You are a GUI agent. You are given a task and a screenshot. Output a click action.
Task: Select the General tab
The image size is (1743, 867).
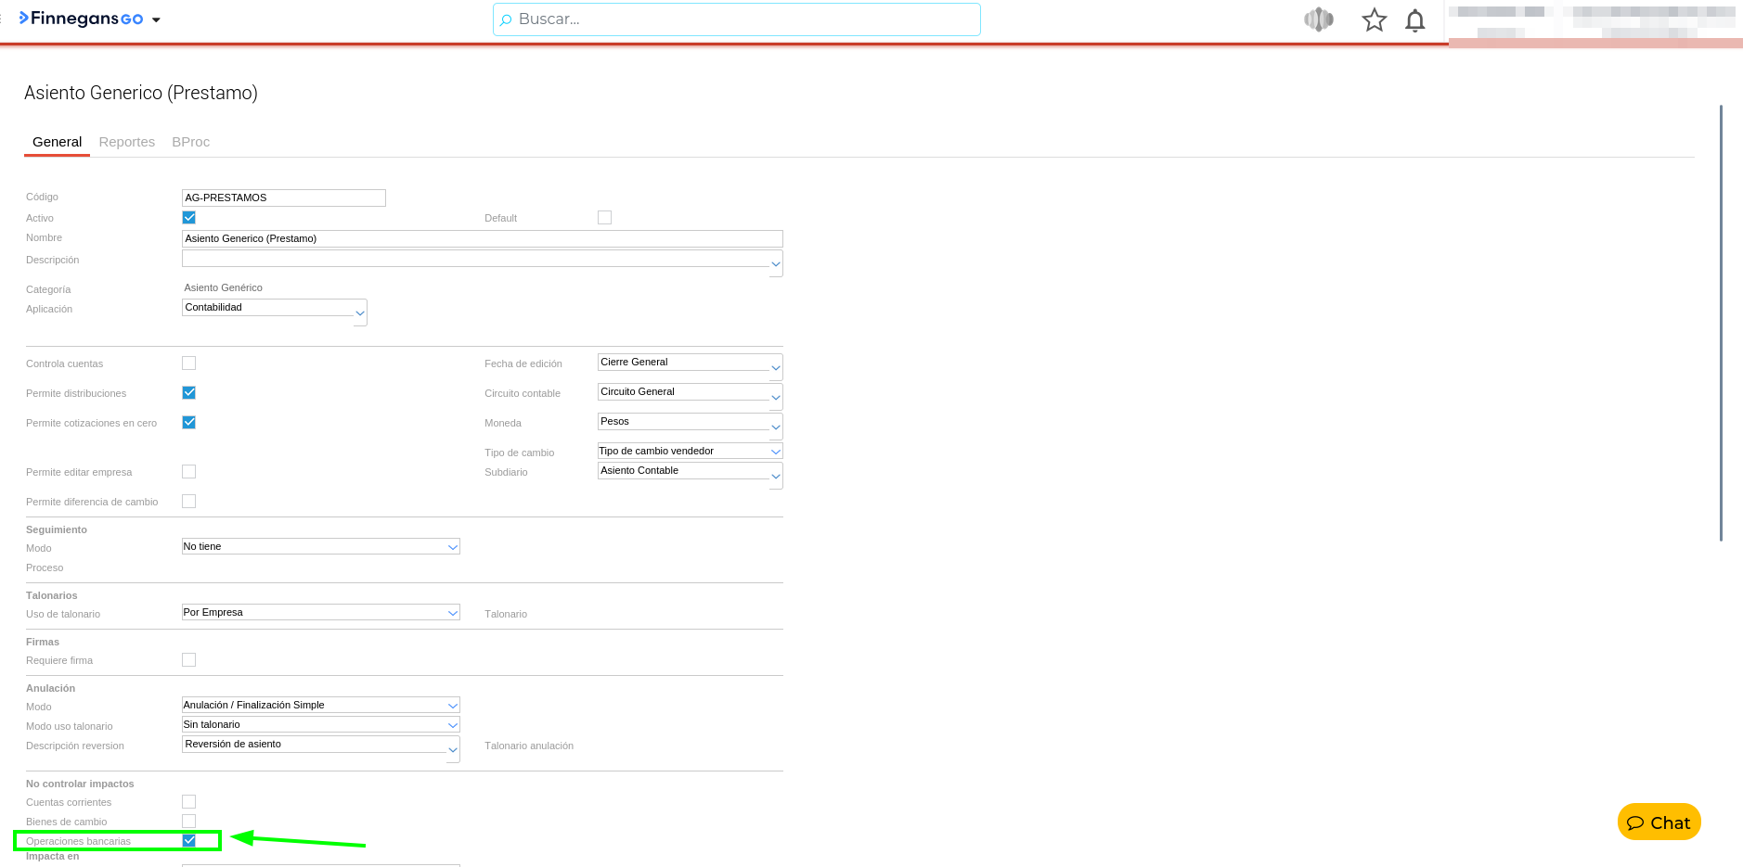click(57, 142)
